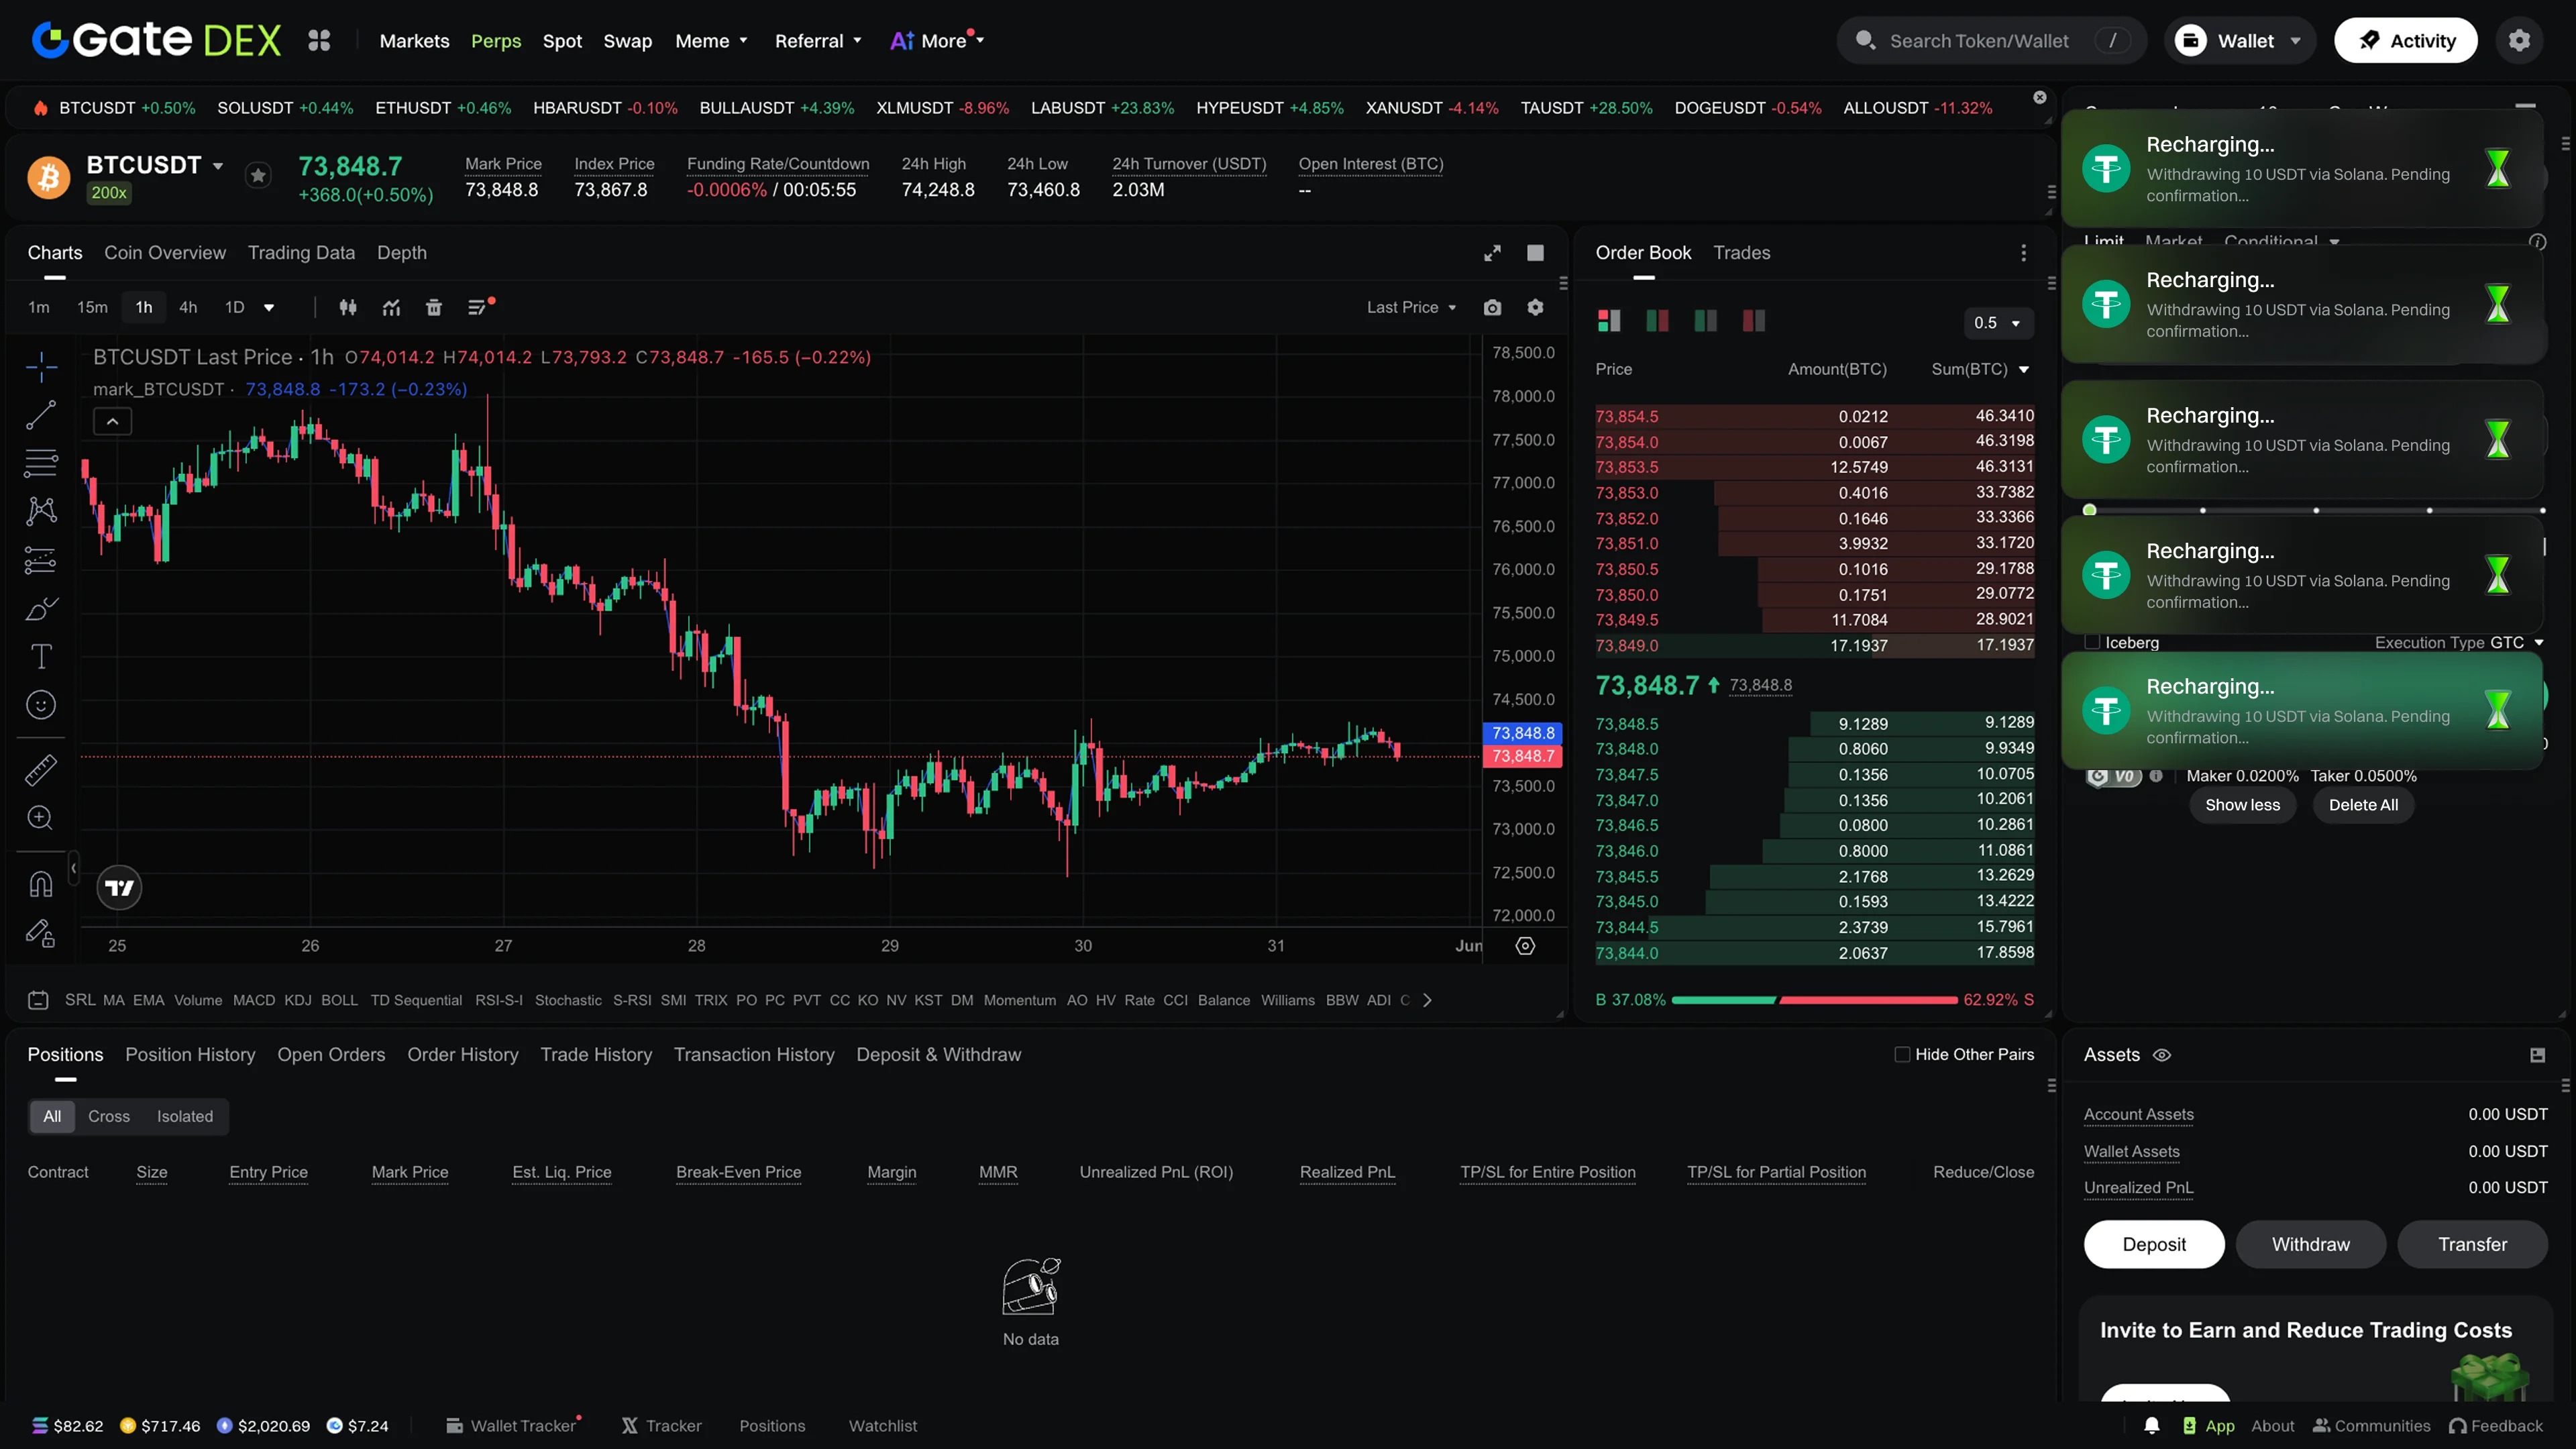Viewport: 2576px width, 1449px height.
Task: Open the settings gear in top right header
Action: pos(2519,40)
